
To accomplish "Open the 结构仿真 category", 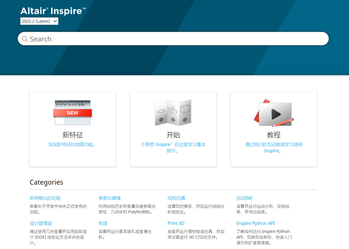I will coord(176,198).
